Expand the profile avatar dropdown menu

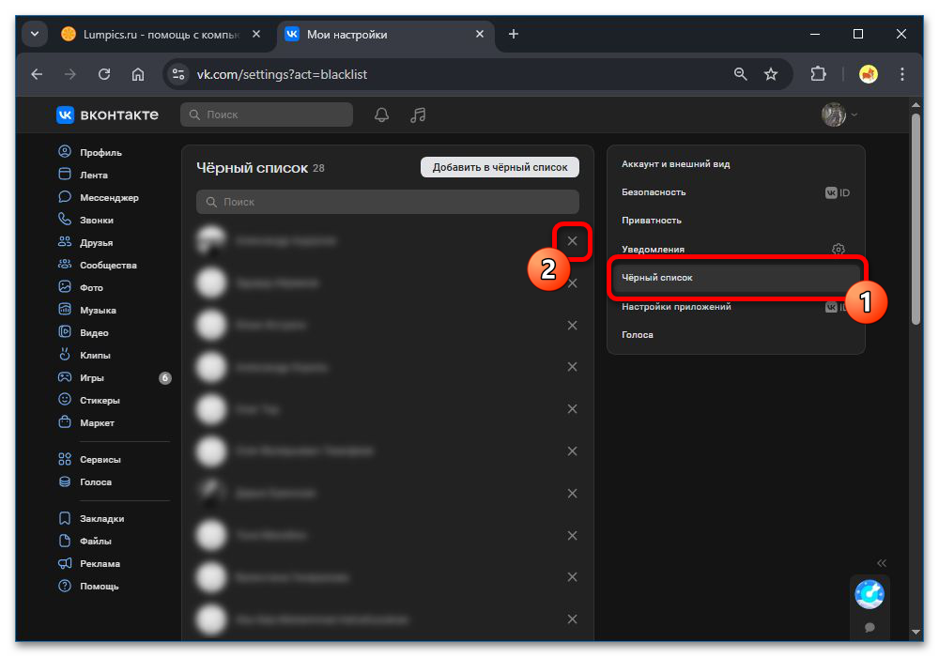pos(839,115)
